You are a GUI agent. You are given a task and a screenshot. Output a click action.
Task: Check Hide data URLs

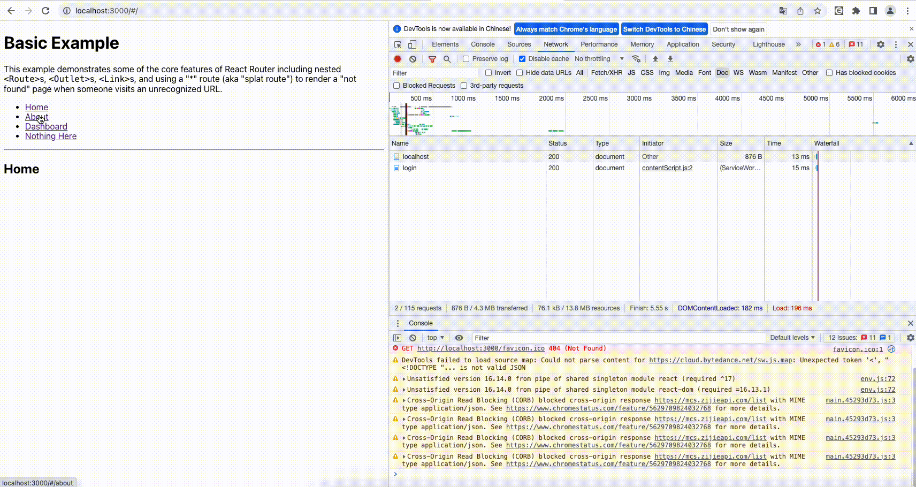pyautogui.click(x=520, y=73)
